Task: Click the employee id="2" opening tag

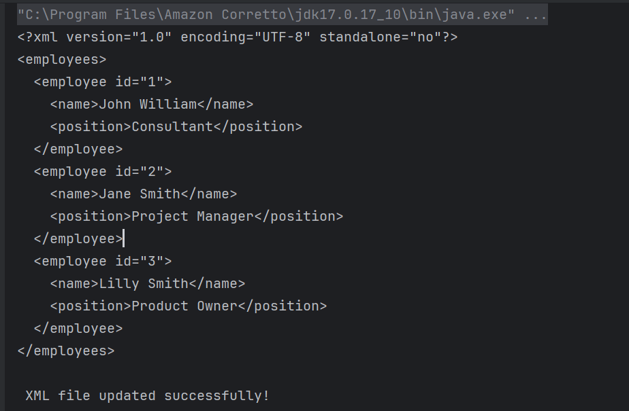Action: tap(103, 171)
